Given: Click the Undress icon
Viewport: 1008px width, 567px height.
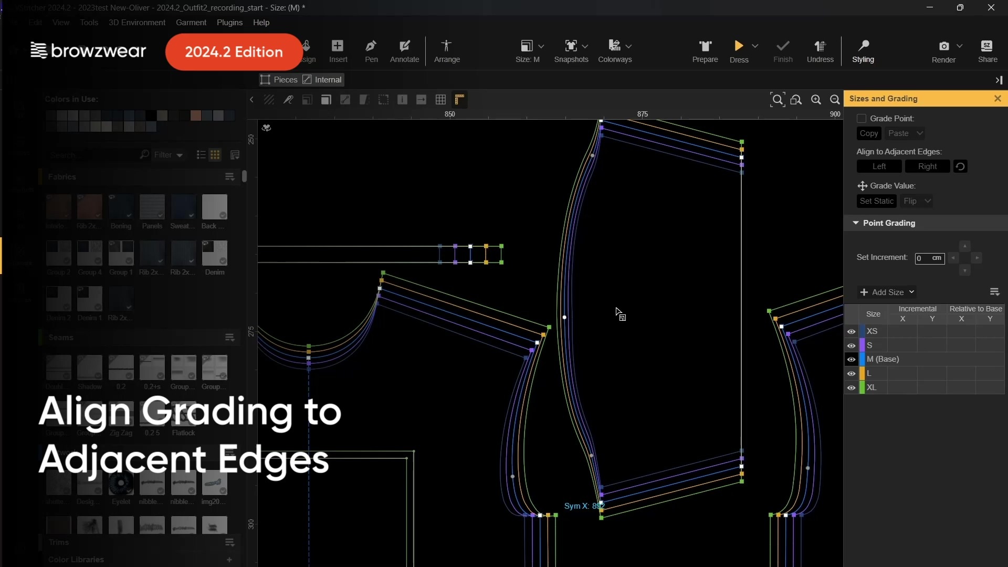Looking at the screenshot, I should click(820, 46).
